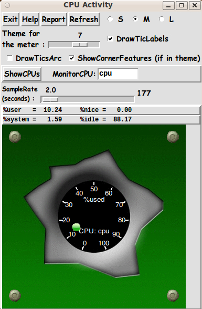Maximize the CPU Activity window
The width and height of the screenshot is (202, 309).
[182, 5]
